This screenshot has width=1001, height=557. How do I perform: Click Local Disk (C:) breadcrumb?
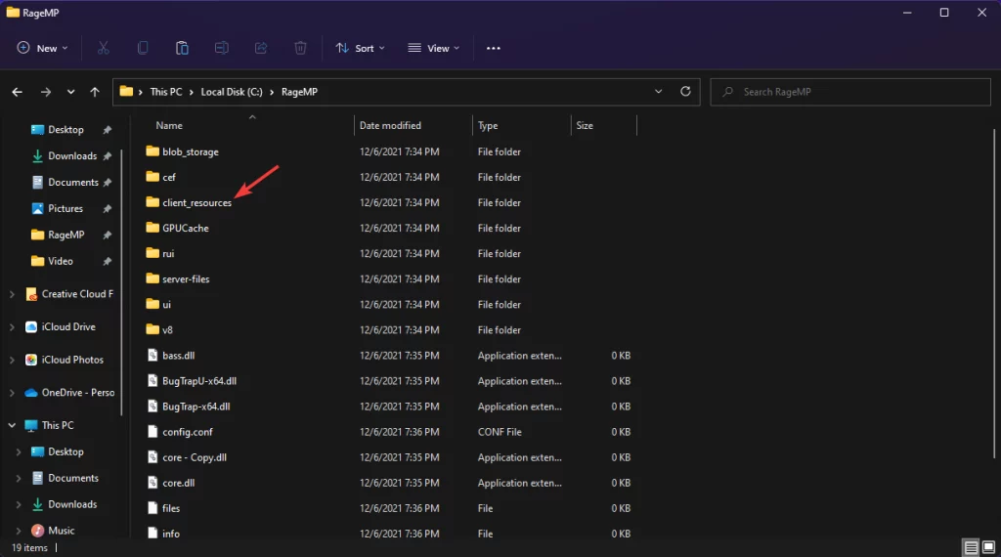232,92
